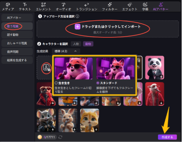Viewport: 182px width, 142px height.
Task: Select おしゃべり写真 in the sidebar
Action: point(17,43)
